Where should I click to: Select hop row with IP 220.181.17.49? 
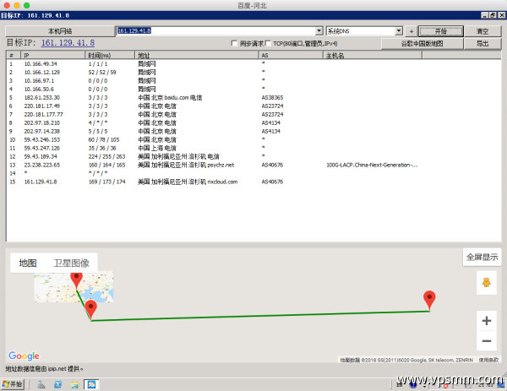point(253,106)
